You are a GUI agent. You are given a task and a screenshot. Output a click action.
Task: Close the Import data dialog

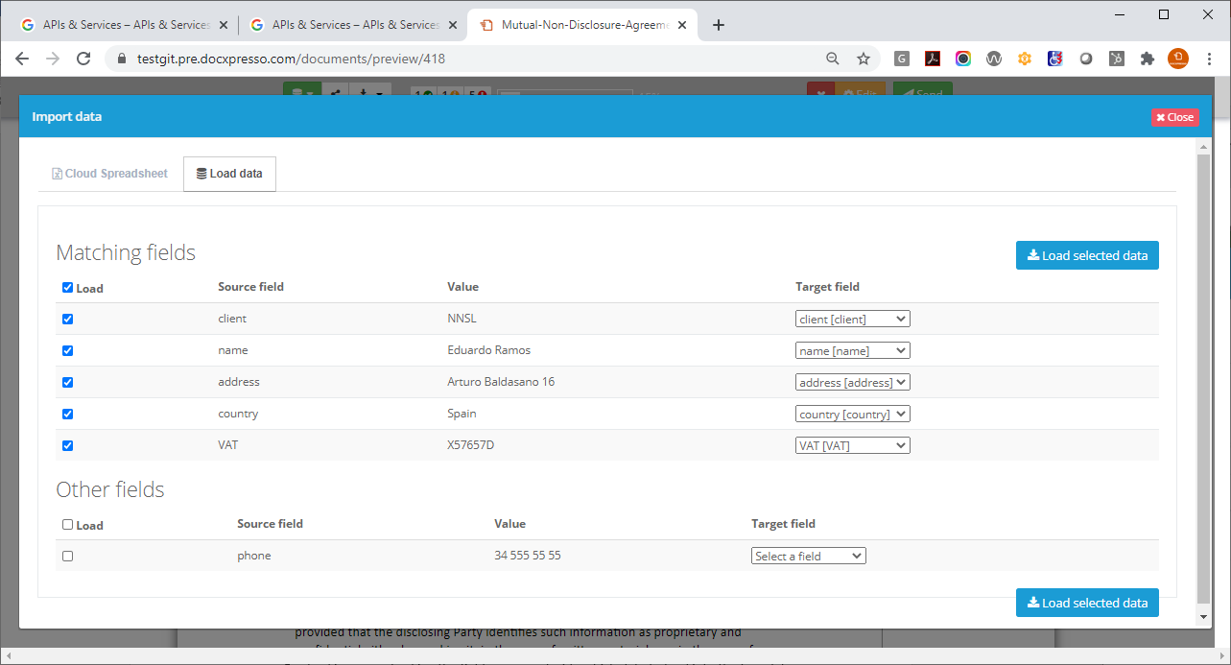[1174, 117]
